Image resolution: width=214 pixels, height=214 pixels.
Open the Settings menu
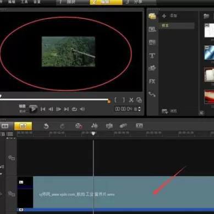click(37, 2)
